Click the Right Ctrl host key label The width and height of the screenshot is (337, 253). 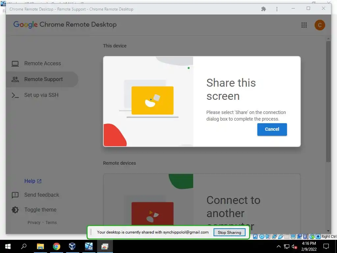coord(329,237)
